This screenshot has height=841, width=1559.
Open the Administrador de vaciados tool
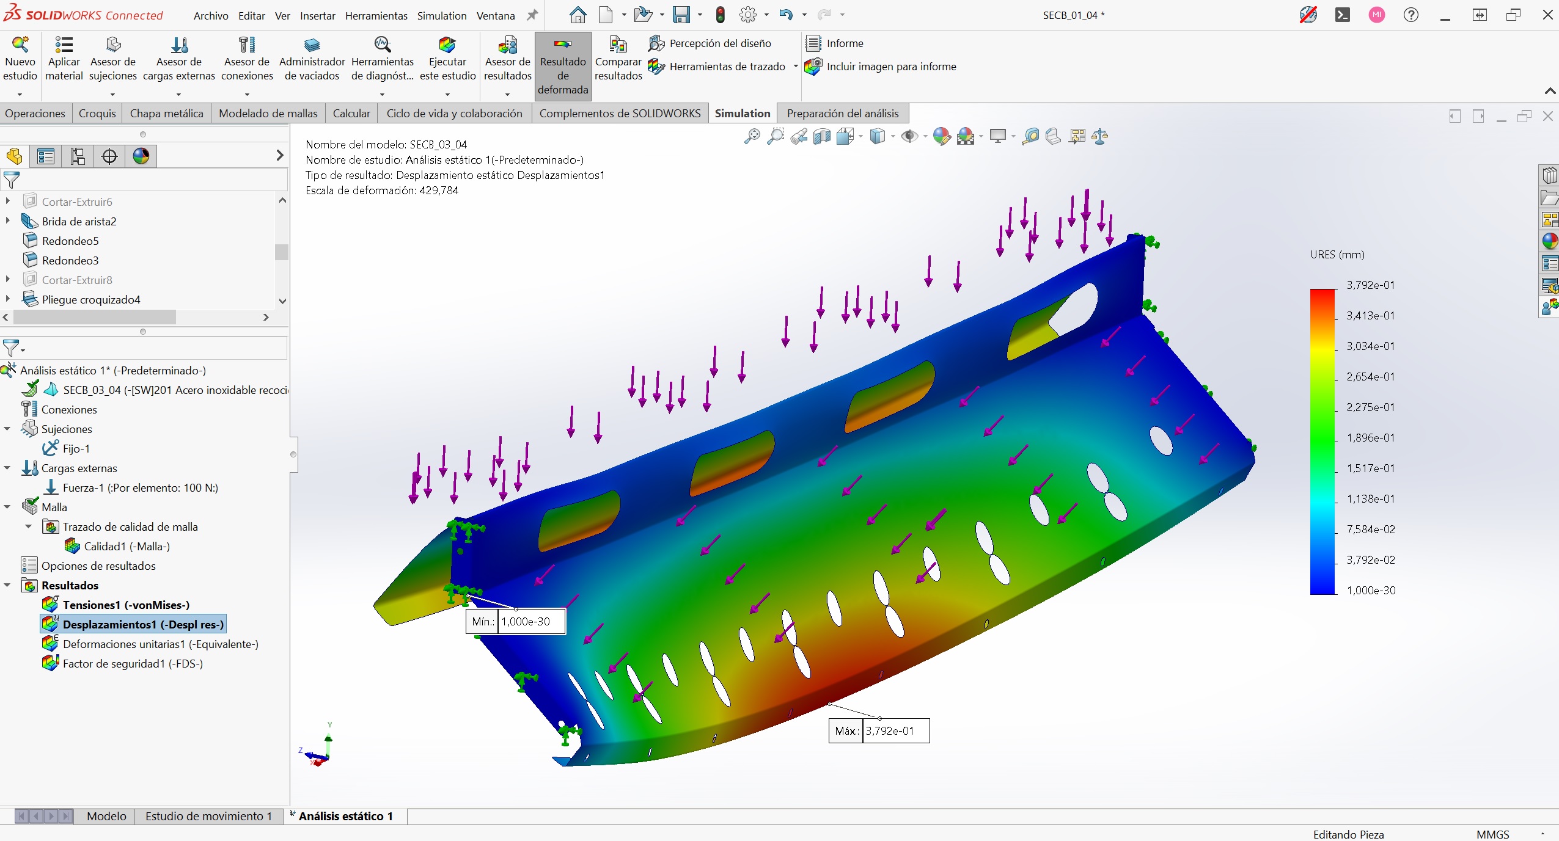[312, 59]
